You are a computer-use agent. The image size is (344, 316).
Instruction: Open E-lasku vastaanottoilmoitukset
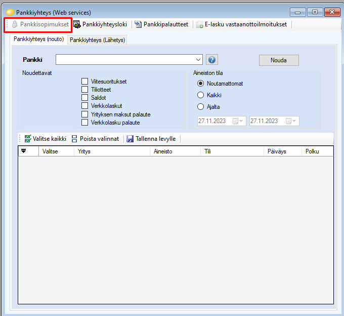(x=242, y=24)
